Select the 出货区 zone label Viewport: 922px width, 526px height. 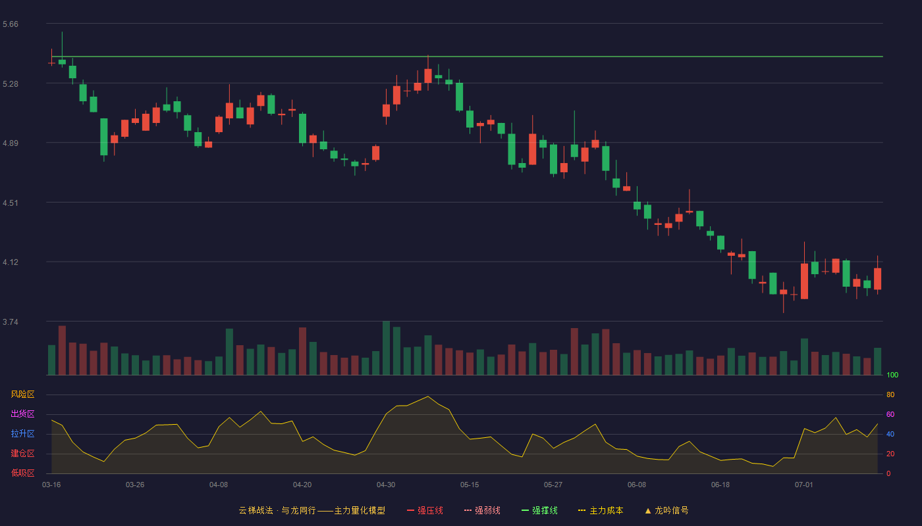[22, 414]
